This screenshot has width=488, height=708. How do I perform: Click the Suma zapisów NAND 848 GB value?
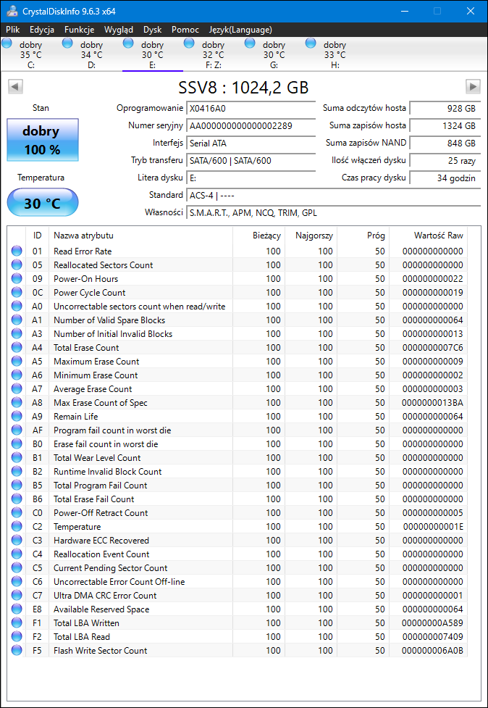click(x=445, y=143)
